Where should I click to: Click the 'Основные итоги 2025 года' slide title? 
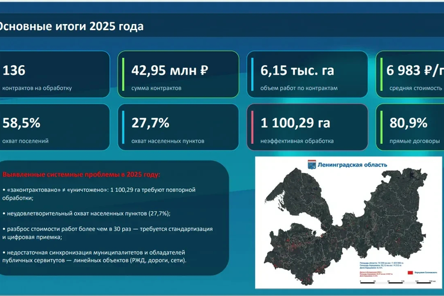[x=71, y=27]
